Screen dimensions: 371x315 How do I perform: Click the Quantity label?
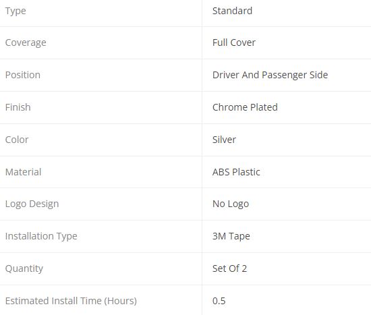pyautogui.click(x=24, y=269)
